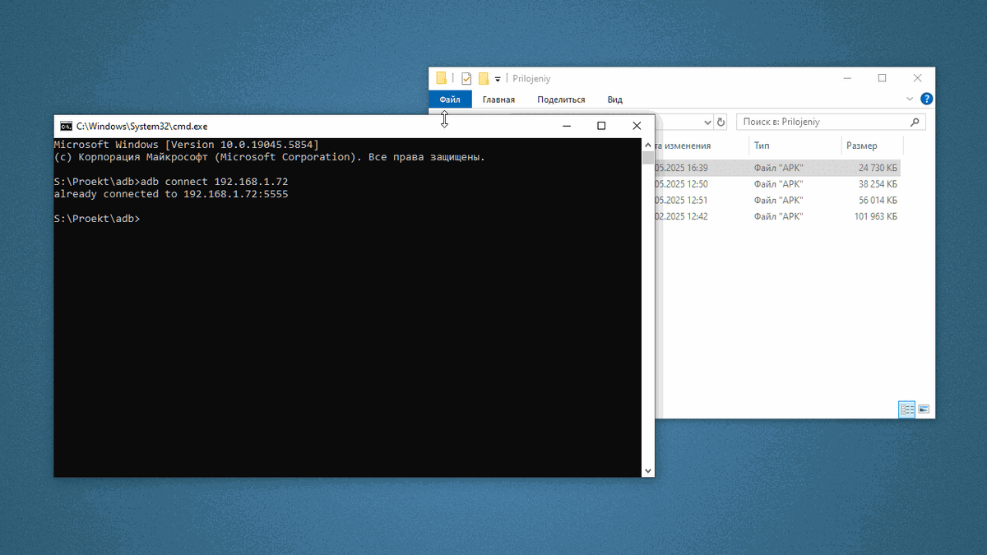This screenshot has width=987, height=555.
Task: Open the Вид ribbon tab
Action: click(615, 99)
